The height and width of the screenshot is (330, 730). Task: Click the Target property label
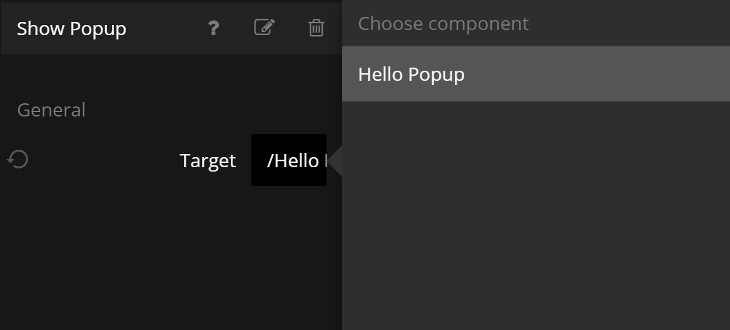tap(207, 161)
